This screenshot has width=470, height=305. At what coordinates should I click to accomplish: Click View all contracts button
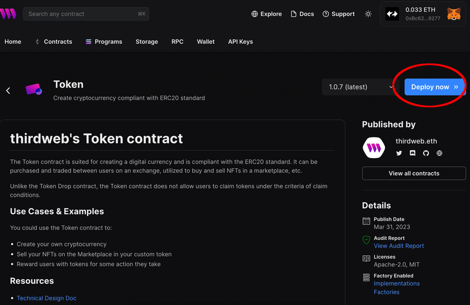[x=414, y=173]
